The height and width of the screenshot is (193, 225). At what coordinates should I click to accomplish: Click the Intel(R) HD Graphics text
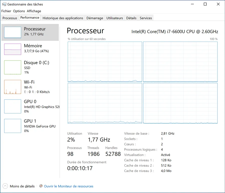(x=42, y=107)
